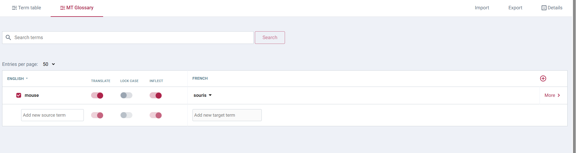Screen dimensions: 576x153
Task: Click the chevron arrow beside More
Action: [559, 95]
